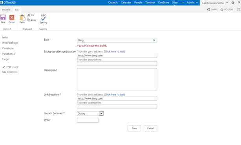Run the Spelling check icon
The image size is (241, 145).
pos(43,17)
